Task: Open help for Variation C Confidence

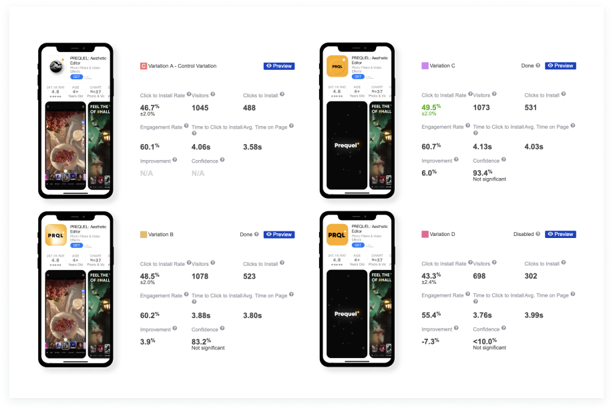Action: 503,159
